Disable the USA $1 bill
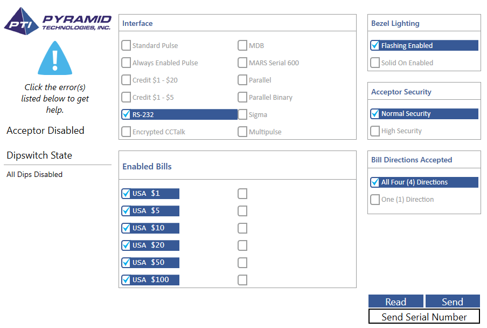 pyautogui.click(x=126, y=193)
